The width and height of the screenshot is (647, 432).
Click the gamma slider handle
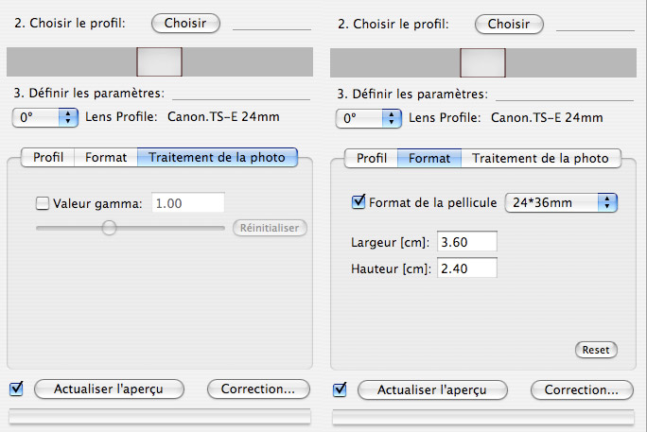coord(109,228)
